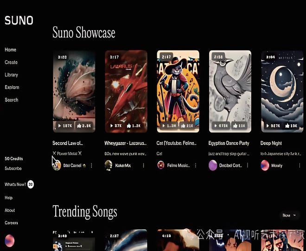The height and width of the screenshot is (251, 306).
Task: Open more options for KakerMix's song
Action: tap(143, 165)
